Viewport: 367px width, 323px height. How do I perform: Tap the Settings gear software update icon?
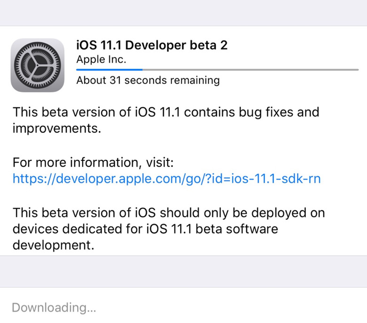click(38, 65)
